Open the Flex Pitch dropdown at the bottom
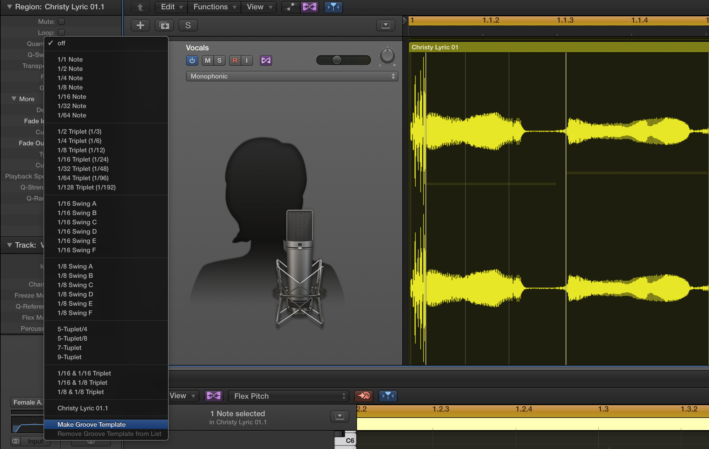Viewport: 709px width, 449px height. [x=289, y=396]
